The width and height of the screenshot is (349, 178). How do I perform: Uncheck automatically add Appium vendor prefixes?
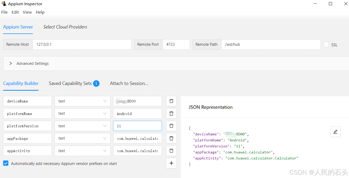coord(6,163)
